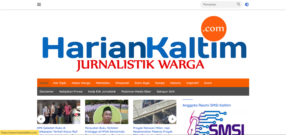Open Kebijakan Privasi page
This screenshot has height=135, width=286.
(71, 91)
